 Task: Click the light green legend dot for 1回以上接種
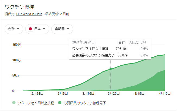coord(14,103)
